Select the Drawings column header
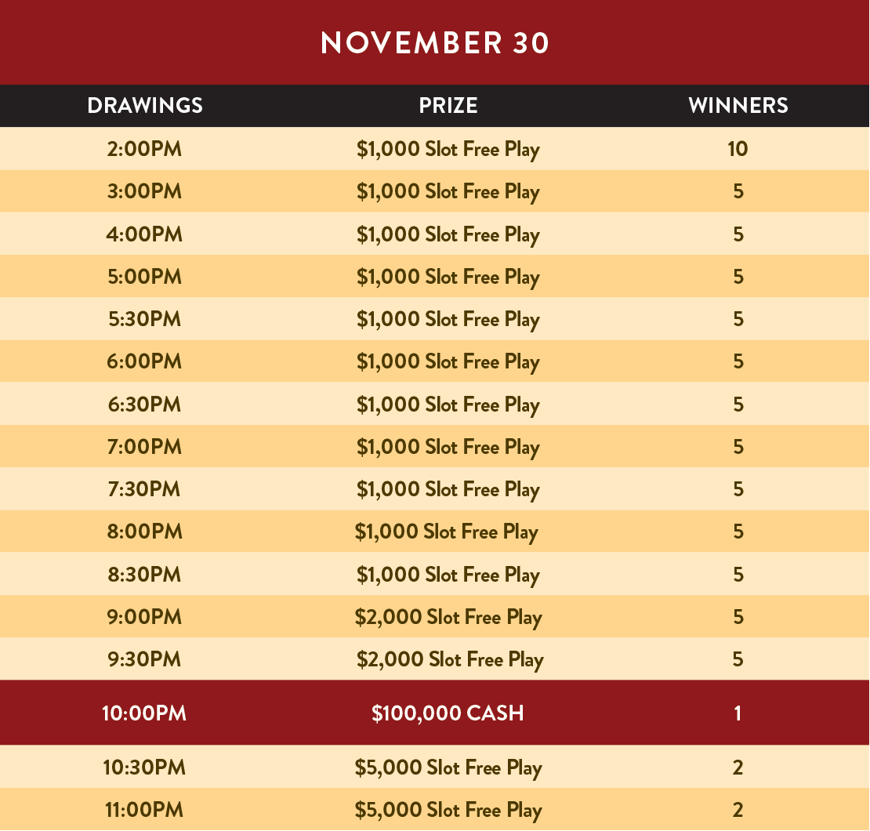The image size is (870, 831). (145, 106)
